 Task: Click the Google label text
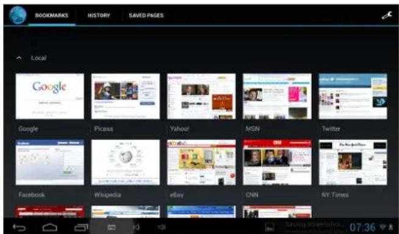point(28,129)
